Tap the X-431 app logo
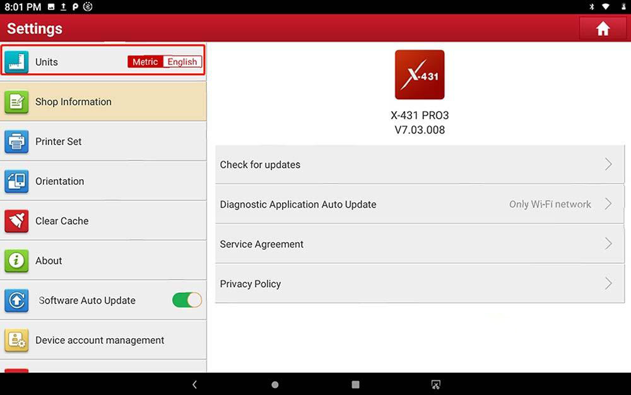Screen dimensions: 631x395 pyautogui.click(x=420, y=75)
